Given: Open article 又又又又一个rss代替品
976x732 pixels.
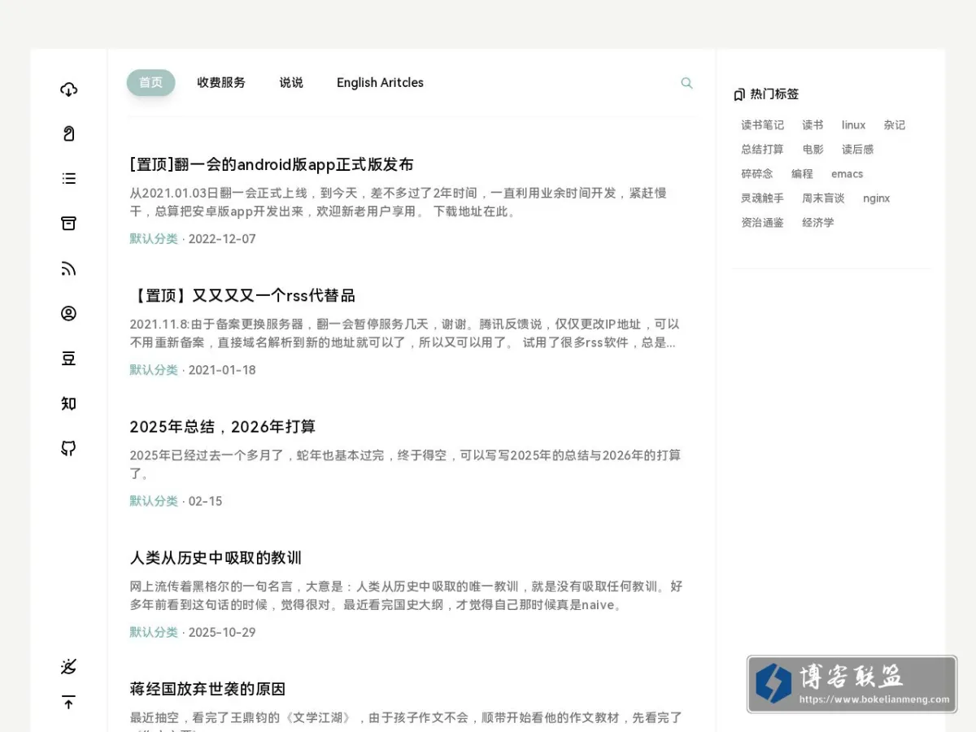Looking at the screenshot, I should tap(242, 295).
